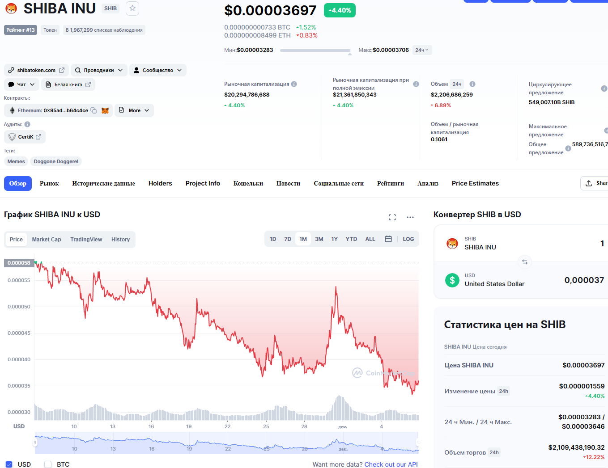The width and height of the screenshot is (608, 468).
Task: Open Check out our API link
Action: (x=391, y=464)
